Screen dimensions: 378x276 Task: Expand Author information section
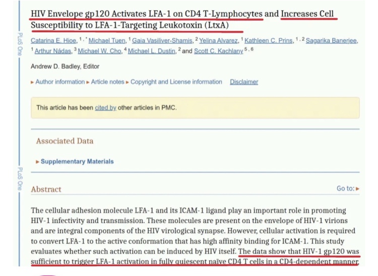59,82
